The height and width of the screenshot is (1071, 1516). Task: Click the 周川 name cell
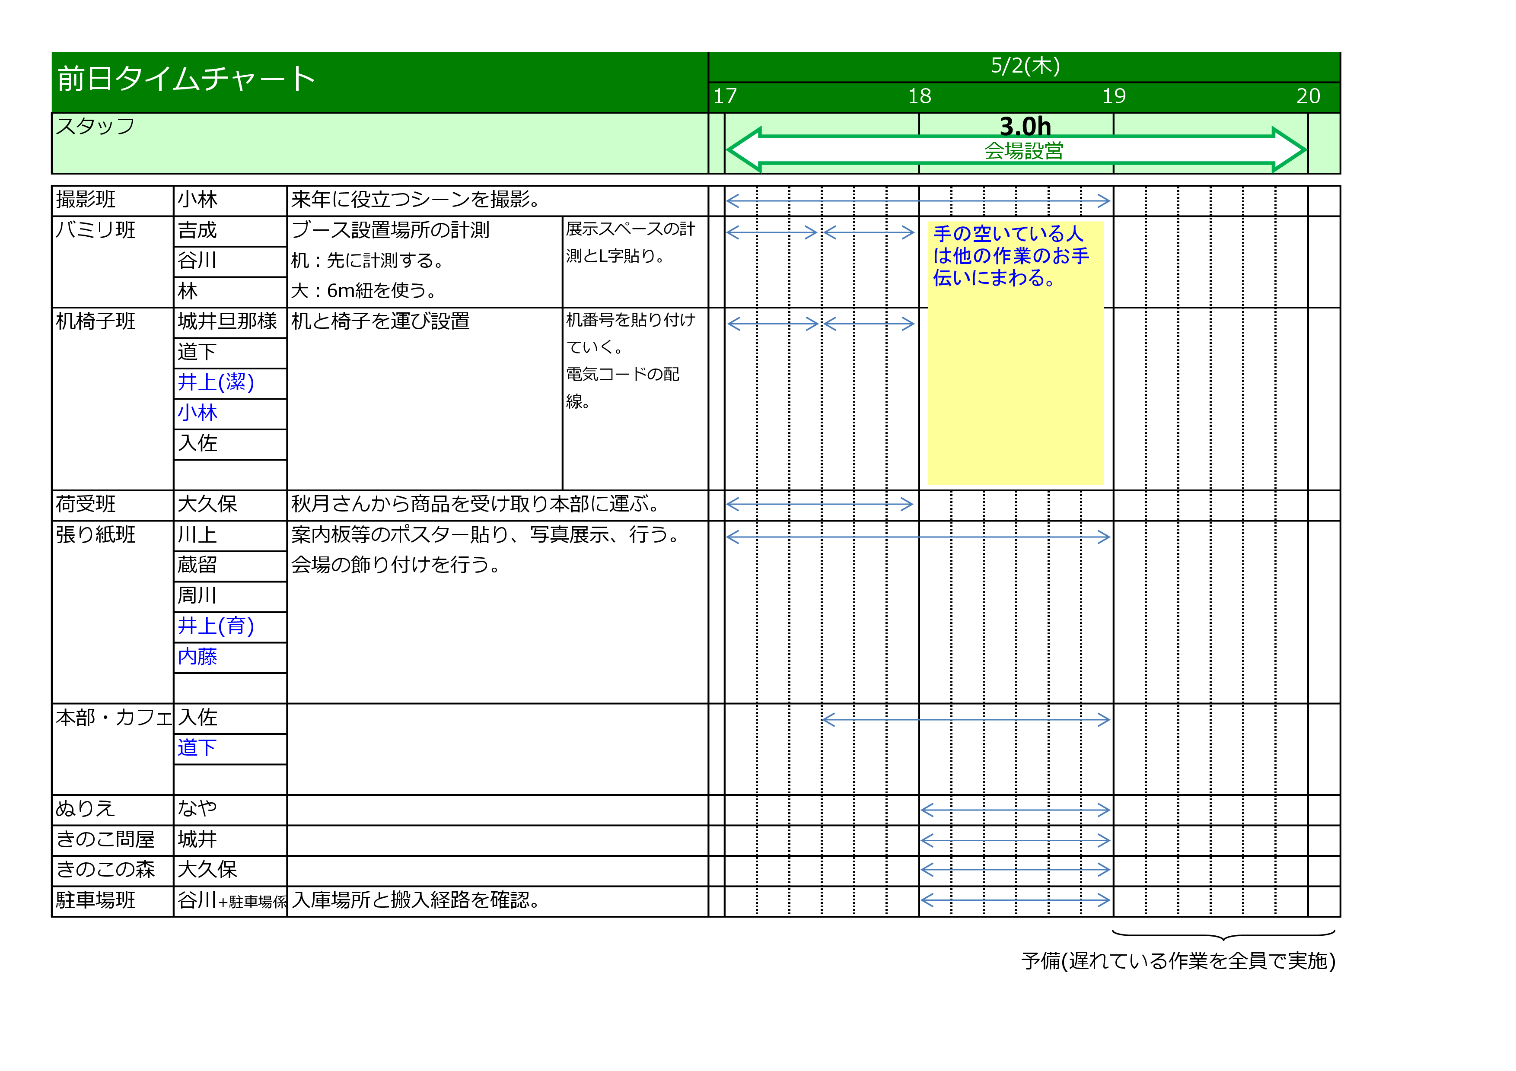point(230,597)
